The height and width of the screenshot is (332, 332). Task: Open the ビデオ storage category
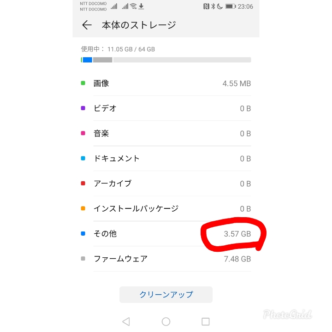(166, 108)
